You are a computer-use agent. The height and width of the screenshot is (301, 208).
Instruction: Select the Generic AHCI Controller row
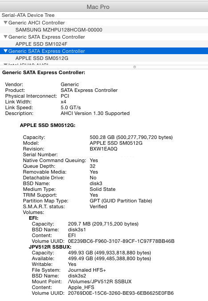click(x=104, y=23)
